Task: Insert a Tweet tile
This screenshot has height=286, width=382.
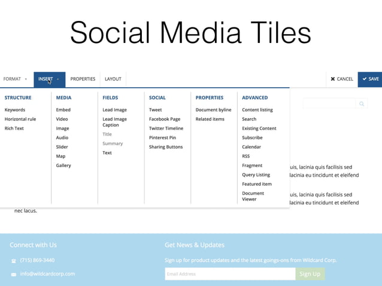Action: pos(156,110)
